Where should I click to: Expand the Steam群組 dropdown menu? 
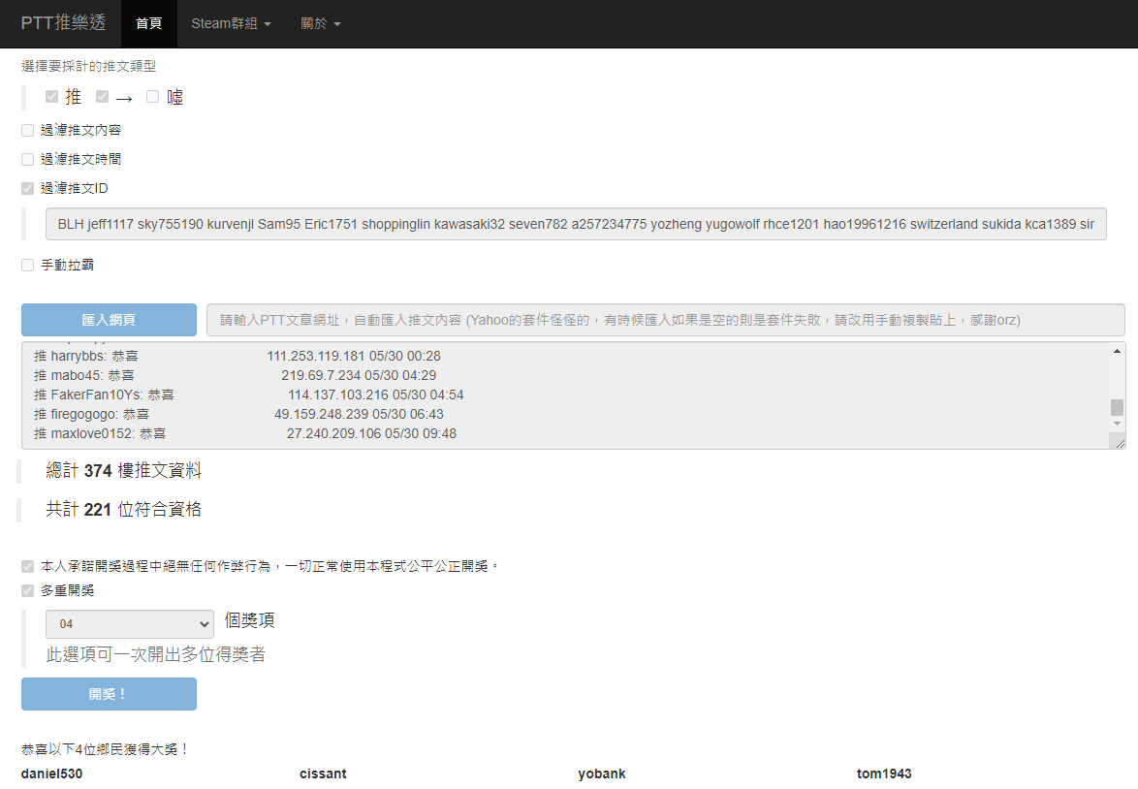[x=231, y=24]
